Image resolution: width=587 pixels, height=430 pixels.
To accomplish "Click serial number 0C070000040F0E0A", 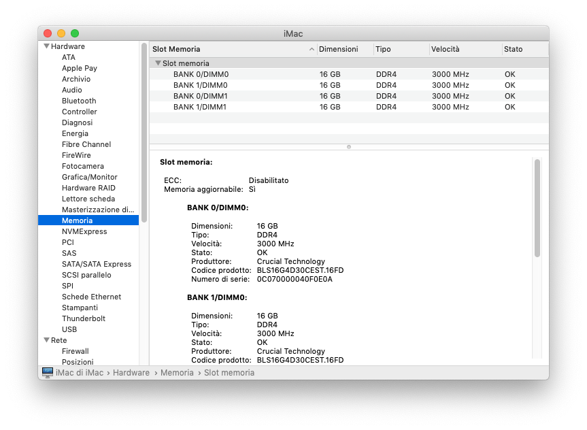I will click(x=295, y=279).
